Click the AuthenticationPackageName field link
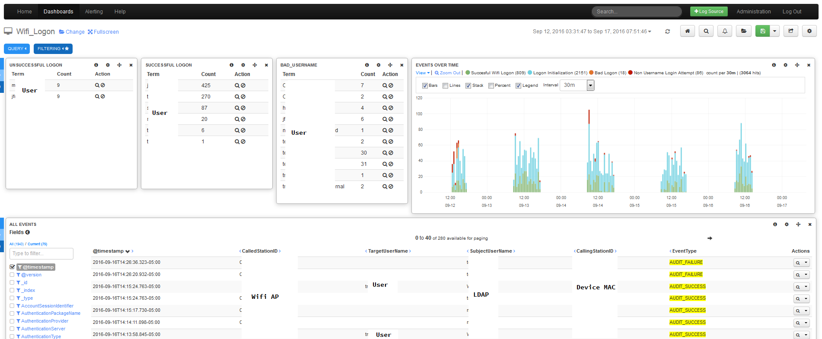This screenshot has width=822, height=339. 51,314
